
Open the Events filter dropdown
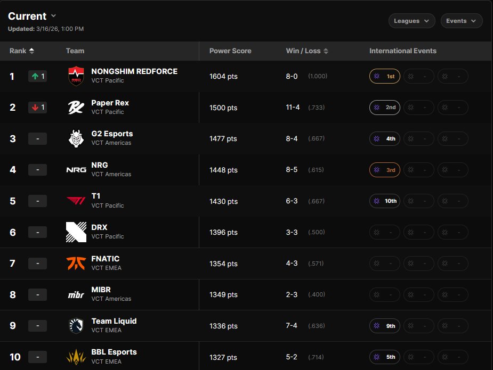(462, 21)
